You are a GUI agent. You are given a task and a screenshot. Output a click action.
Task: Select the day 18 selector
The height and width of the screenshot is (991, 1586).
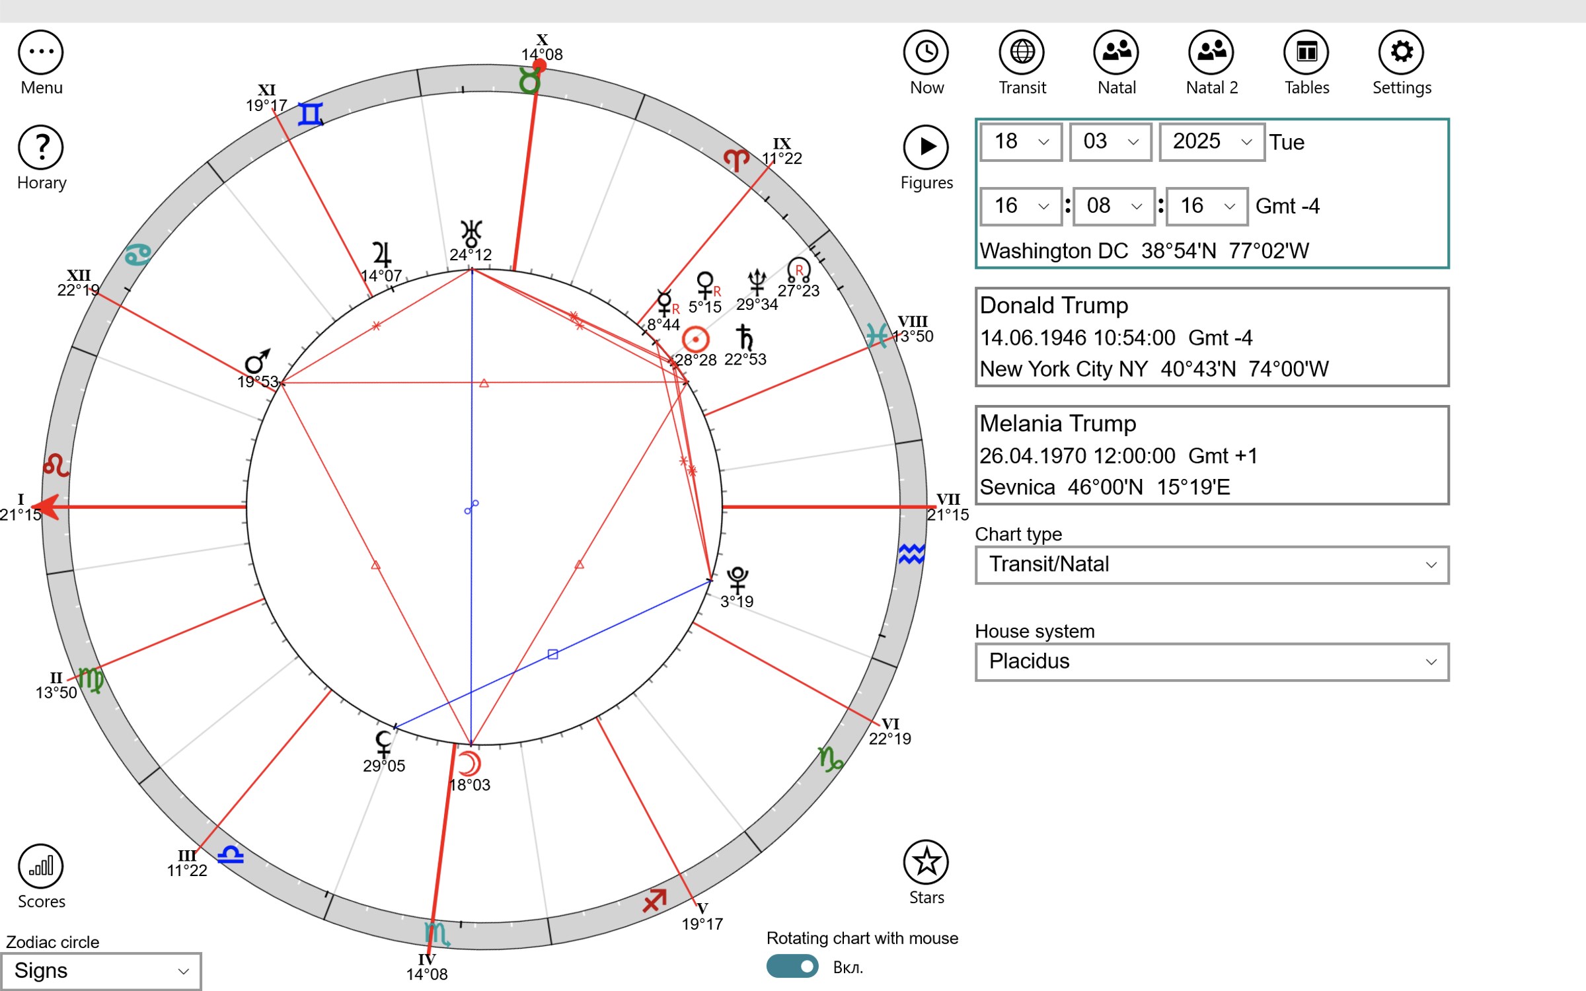pos(1020,141)
